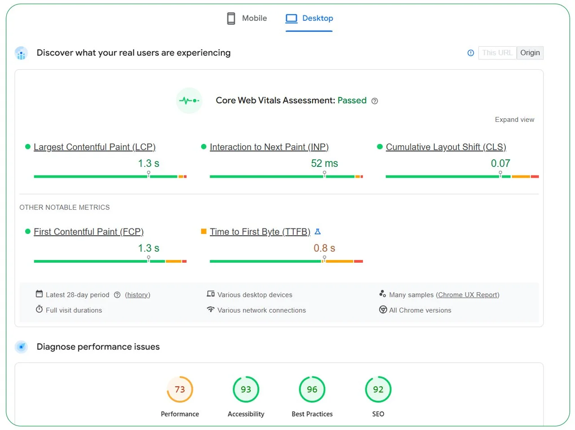575x430 pixels.
Task: Click the Discover what your real users heading
Action: (x=133, y=53)
